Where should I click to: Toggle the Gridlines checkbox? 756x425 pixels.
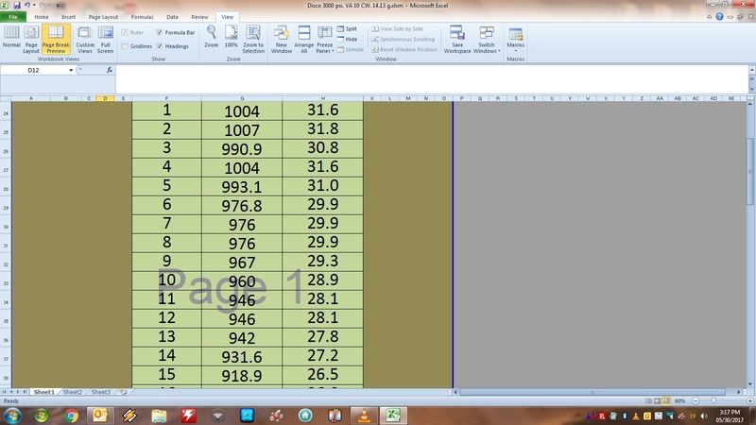click(x=125, y=45)
